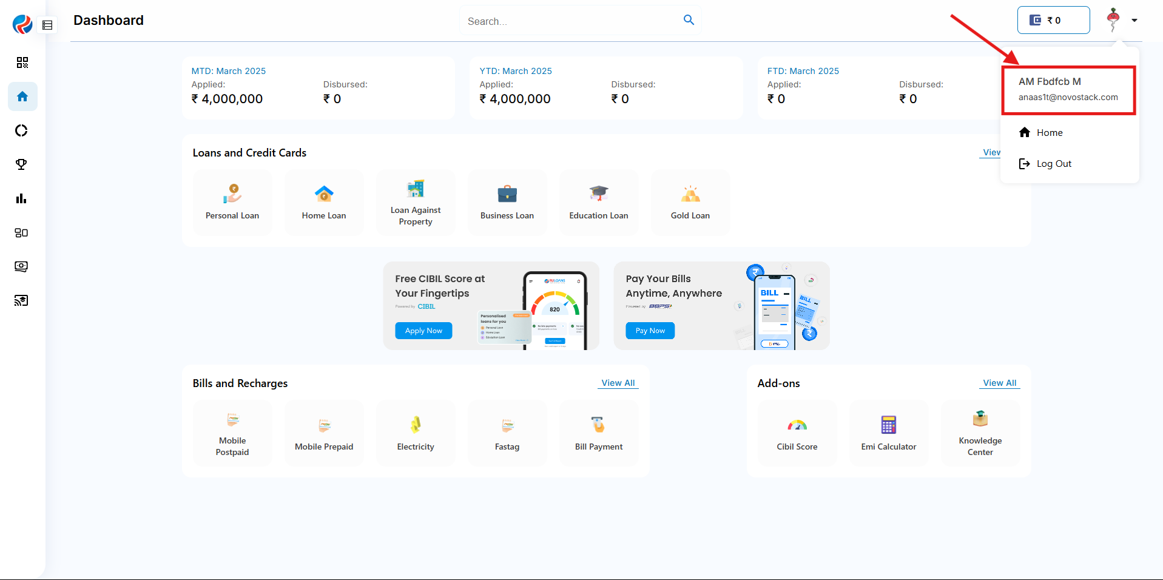
Task: Select the Gold Loan tile
Action: point(690,203)
